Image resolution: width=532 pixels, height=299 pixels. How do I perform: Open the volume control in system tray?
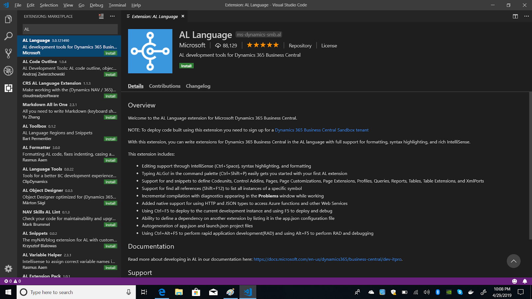pyautogui.click(x=427, y=292)
